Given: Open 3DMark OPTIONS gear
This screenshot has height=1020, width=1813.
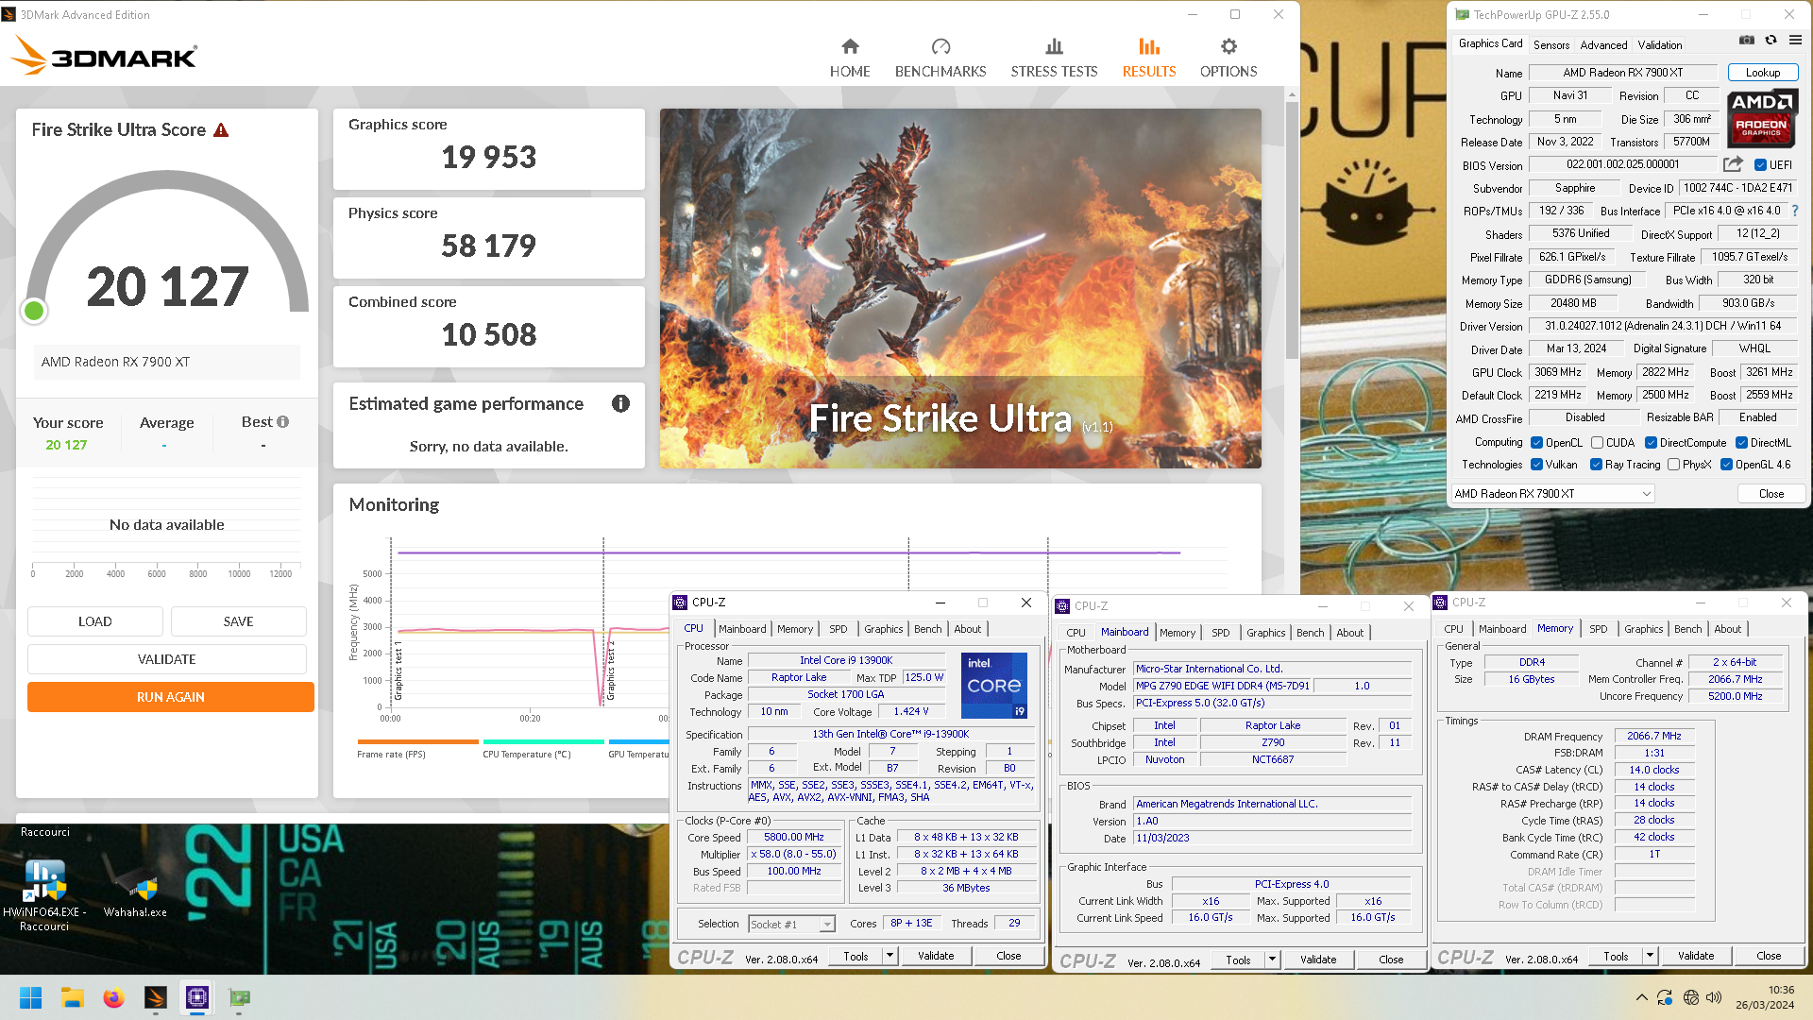Looking at the screenshot, I should [x=1228, y=59].
